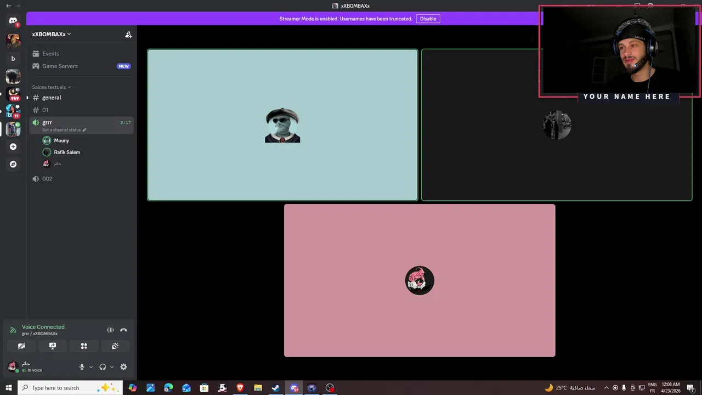Open the soundboard button

click(x=115, y=346)
